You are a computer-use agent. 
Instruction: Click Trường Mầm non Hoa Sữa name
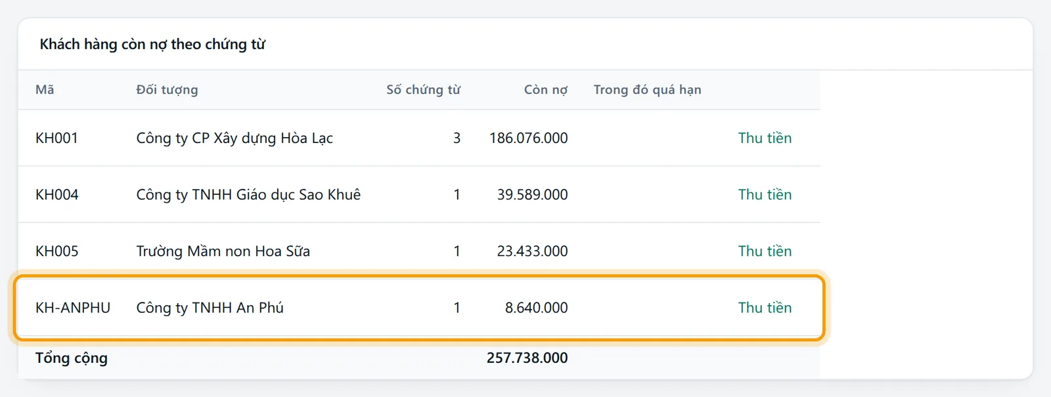223,251
